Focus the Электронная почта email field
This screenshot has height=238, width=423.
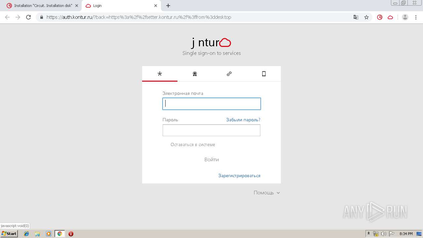(x=211, y=104)
